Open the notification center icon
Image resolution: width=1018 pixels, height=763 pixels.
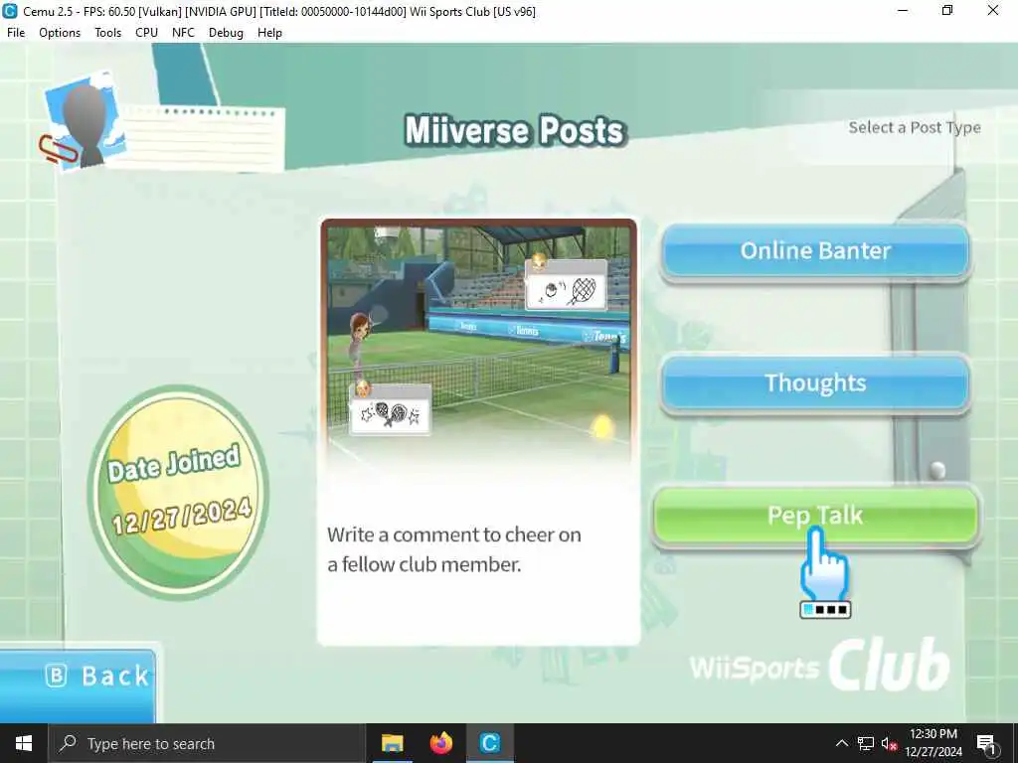click(x=986, y=743)
